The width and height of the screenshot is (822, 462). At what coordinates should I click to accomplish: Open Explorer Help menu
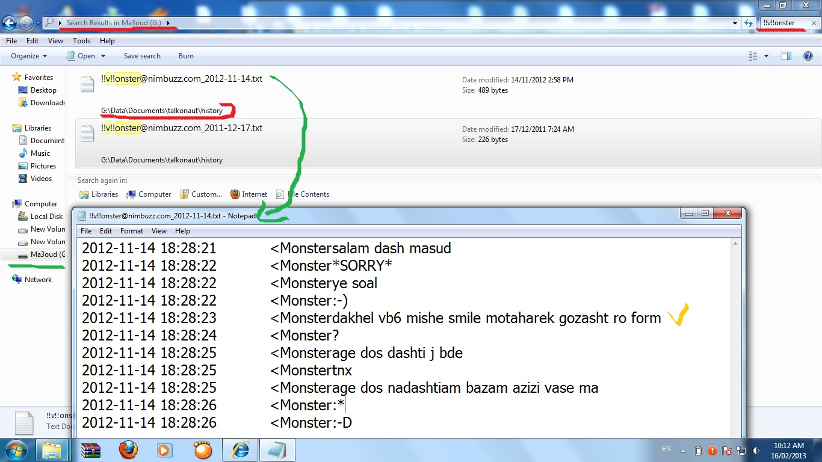point(107,41)
